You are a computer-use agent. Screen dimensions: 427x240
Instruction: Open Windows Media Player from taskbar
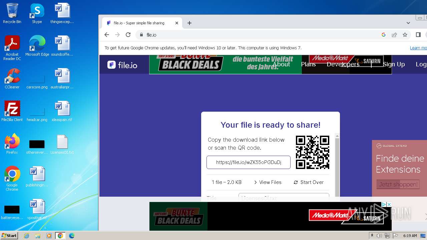coord(49,236)
